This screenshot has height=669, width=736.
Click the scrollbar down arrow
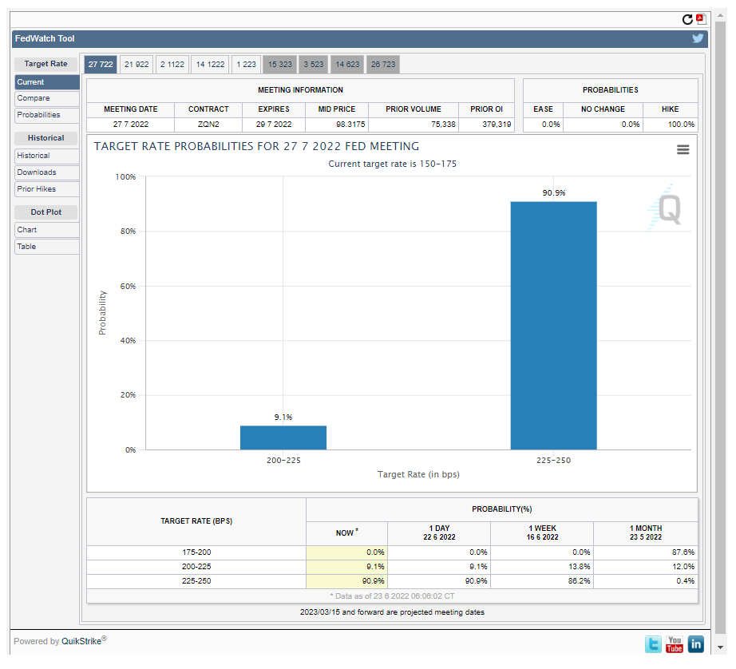click(x=721, y=647)
